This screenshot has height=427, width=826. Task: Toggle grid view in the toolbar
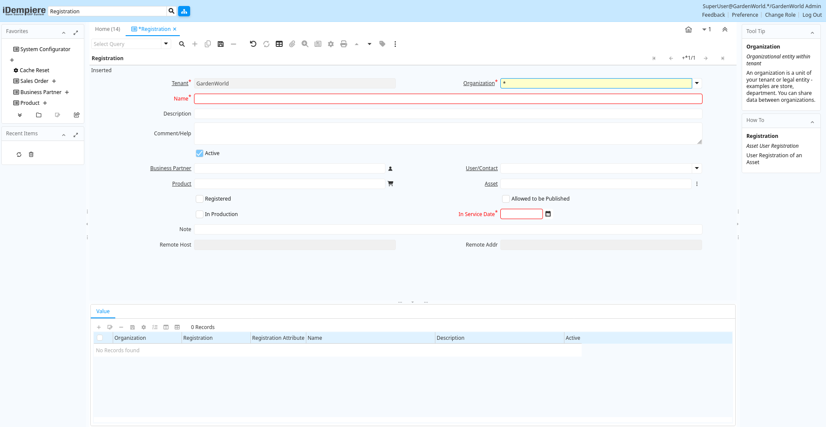tap(279, 44)
